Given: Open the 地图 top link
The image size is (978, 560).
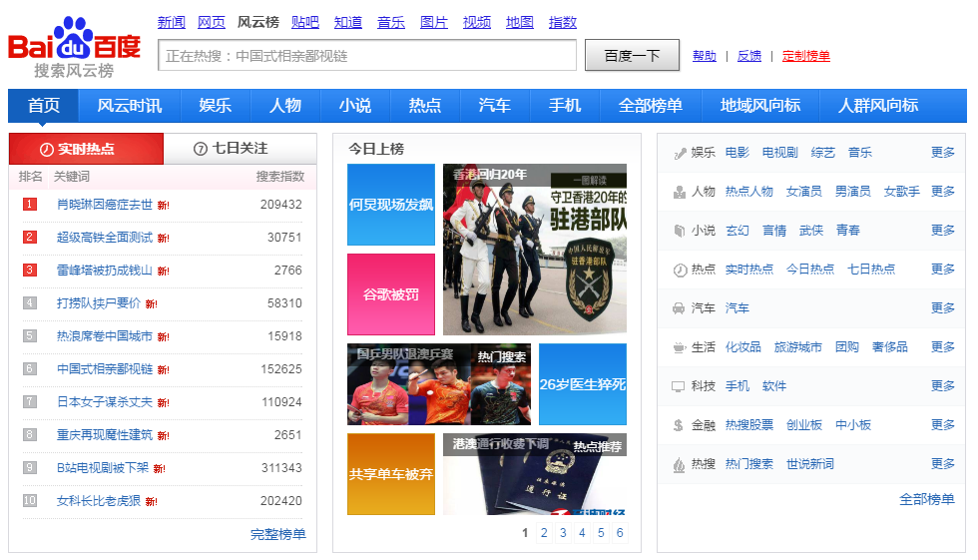Looking at the screenshot, I should point(520,22).
